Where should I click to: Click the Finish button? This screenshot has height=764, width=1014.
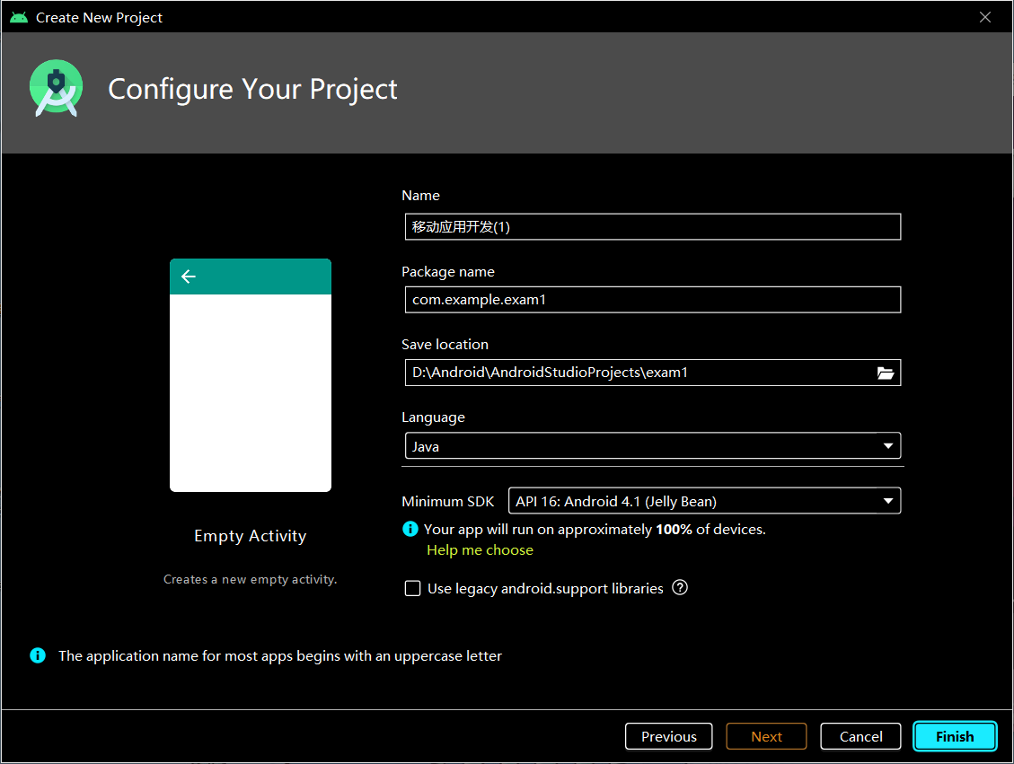tap(955, 736)
